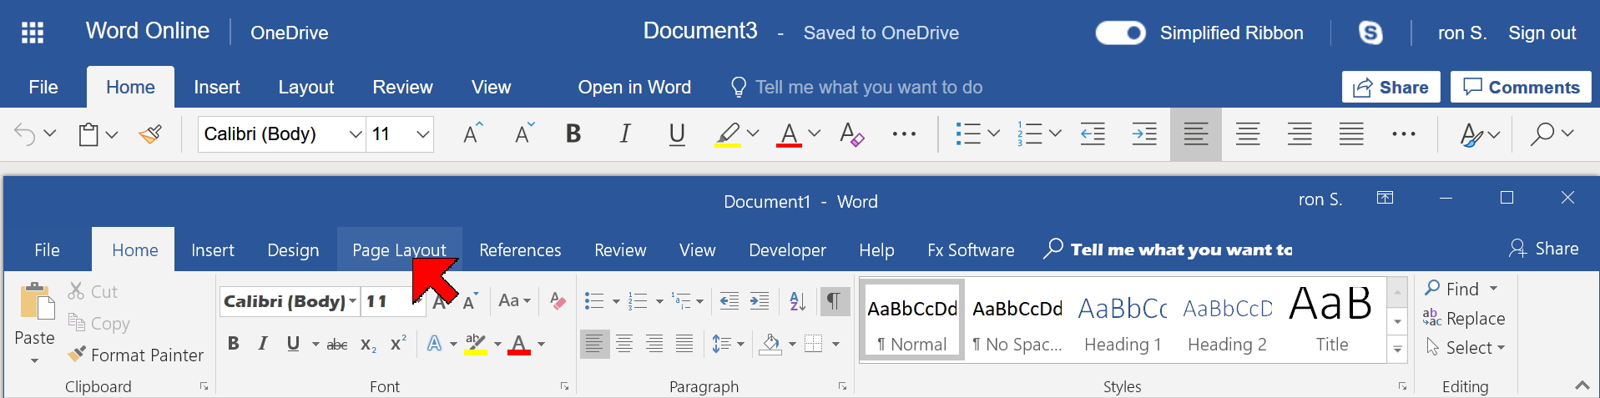Click Sort icon in desktop Word
The height and width of the screenshot is (398, 1600).
pyautogui.click(x=797, y=301)
